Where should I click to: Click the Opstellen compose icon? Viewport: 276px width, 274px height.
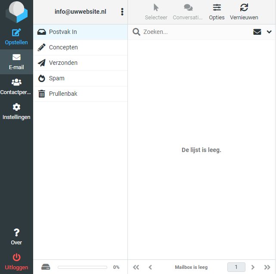[x=16, y=33]
